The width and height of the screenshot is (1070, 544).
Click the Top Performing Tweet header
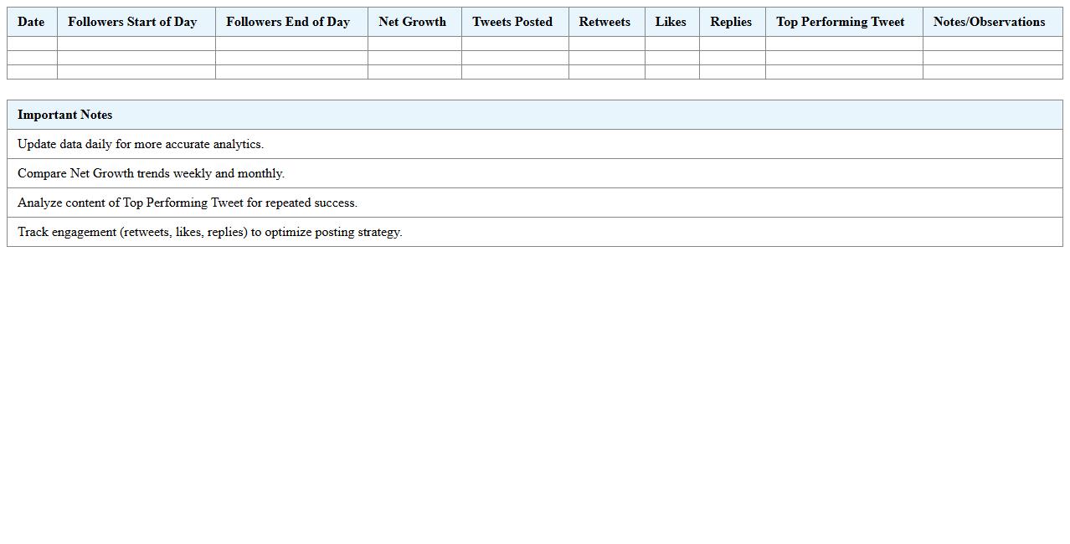point(841,22)
